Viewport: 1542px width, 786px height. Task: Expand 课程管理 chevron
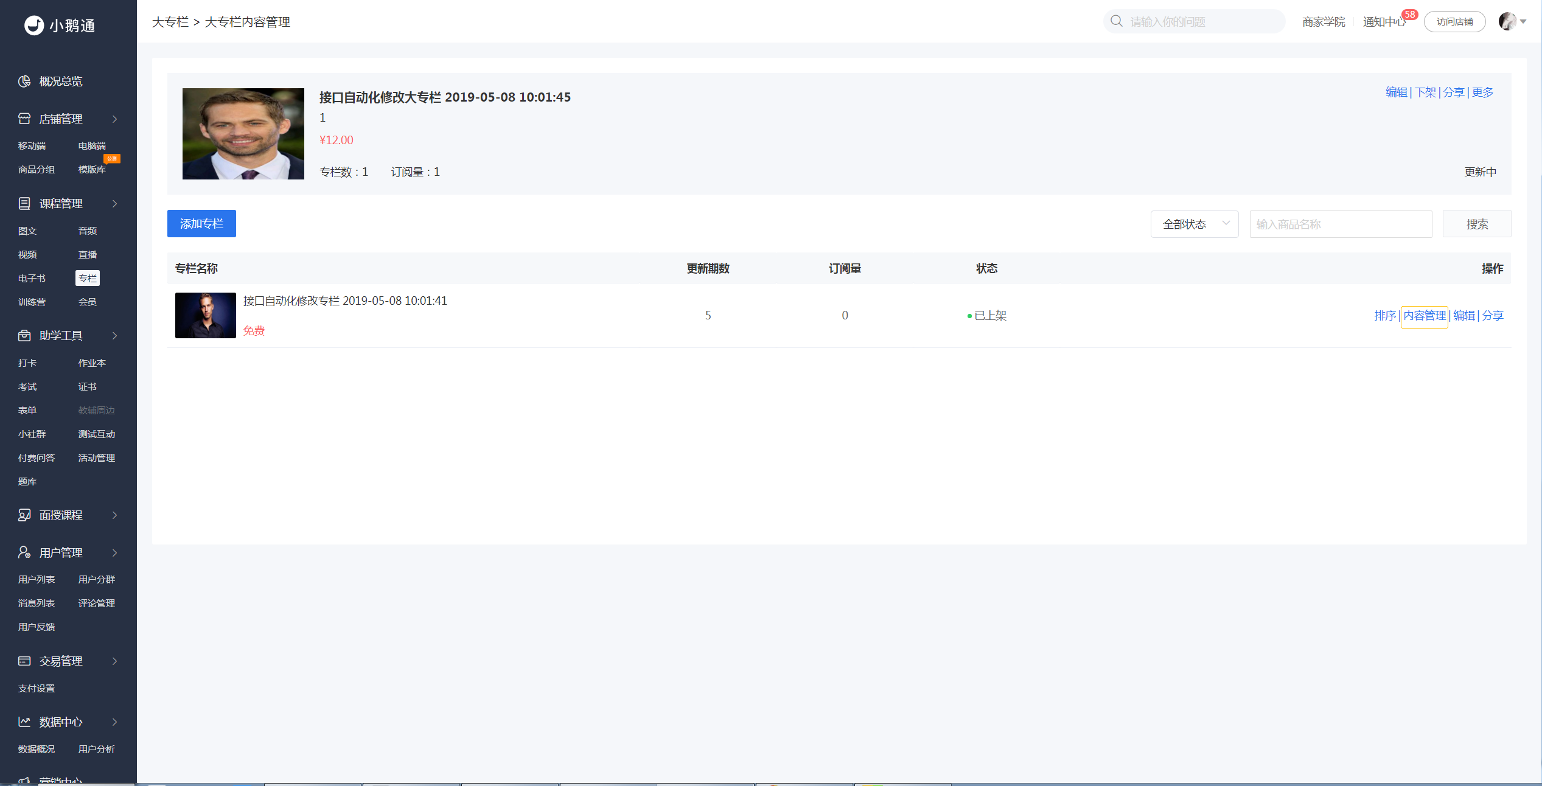point(114,204)
